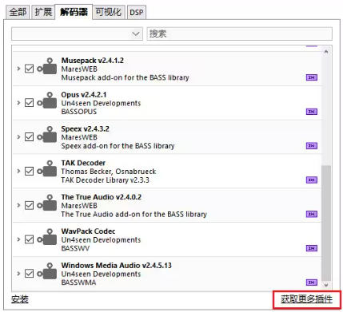Click the purple IN badge on Windows Media Audio row
Screen dimensions: 343x312
(312, 282)
